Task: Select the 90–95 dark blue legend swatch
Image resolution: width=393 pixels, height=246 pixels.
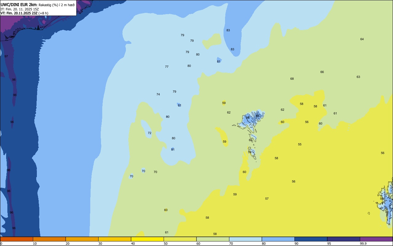Action: pos(311,239)
